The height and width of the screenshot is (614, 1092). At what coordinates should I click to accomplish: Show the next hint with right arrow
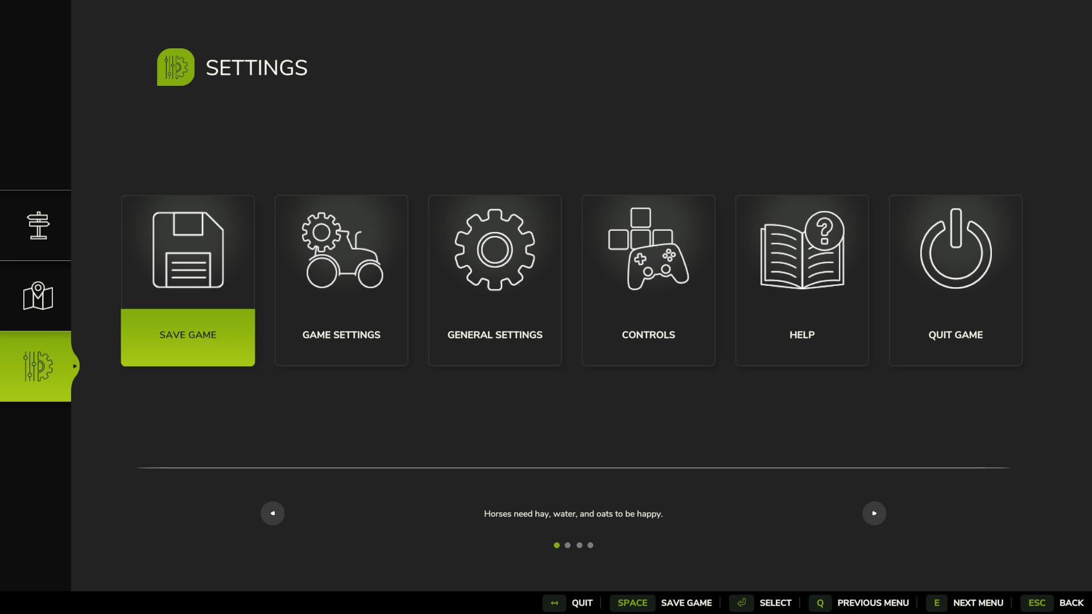click(x=874, y=513)
